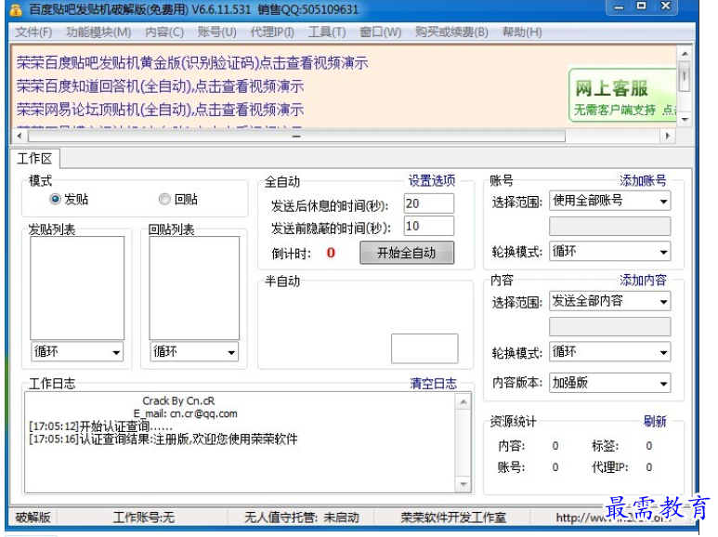Image resolution: width=718 pixels, height=537 pixels.
Task: Open the 文件(F) menu
Action: coord(33,33)
